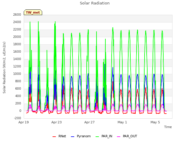Click the RNet red legend swatch

(54, 137)
